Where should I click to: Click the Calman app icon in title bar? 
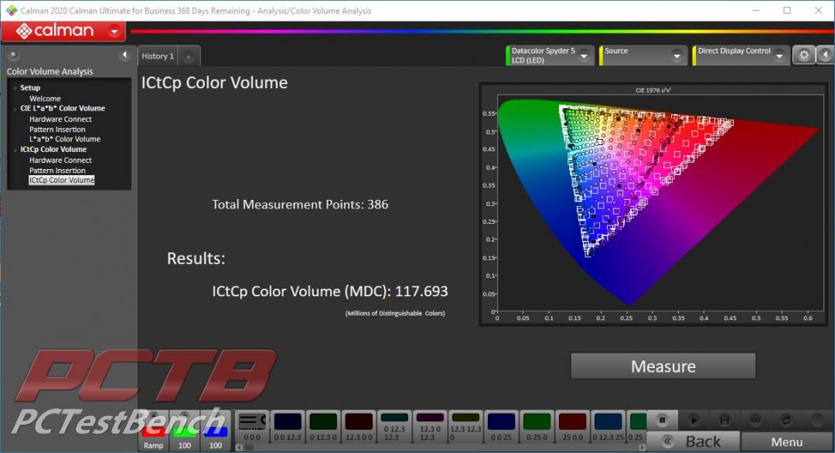pyautogui.click(x=11, y=10)
